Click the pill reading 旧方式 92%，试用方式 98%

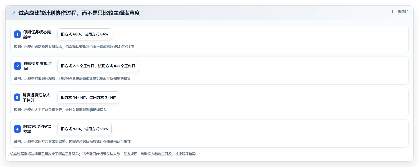coord(84,129)
